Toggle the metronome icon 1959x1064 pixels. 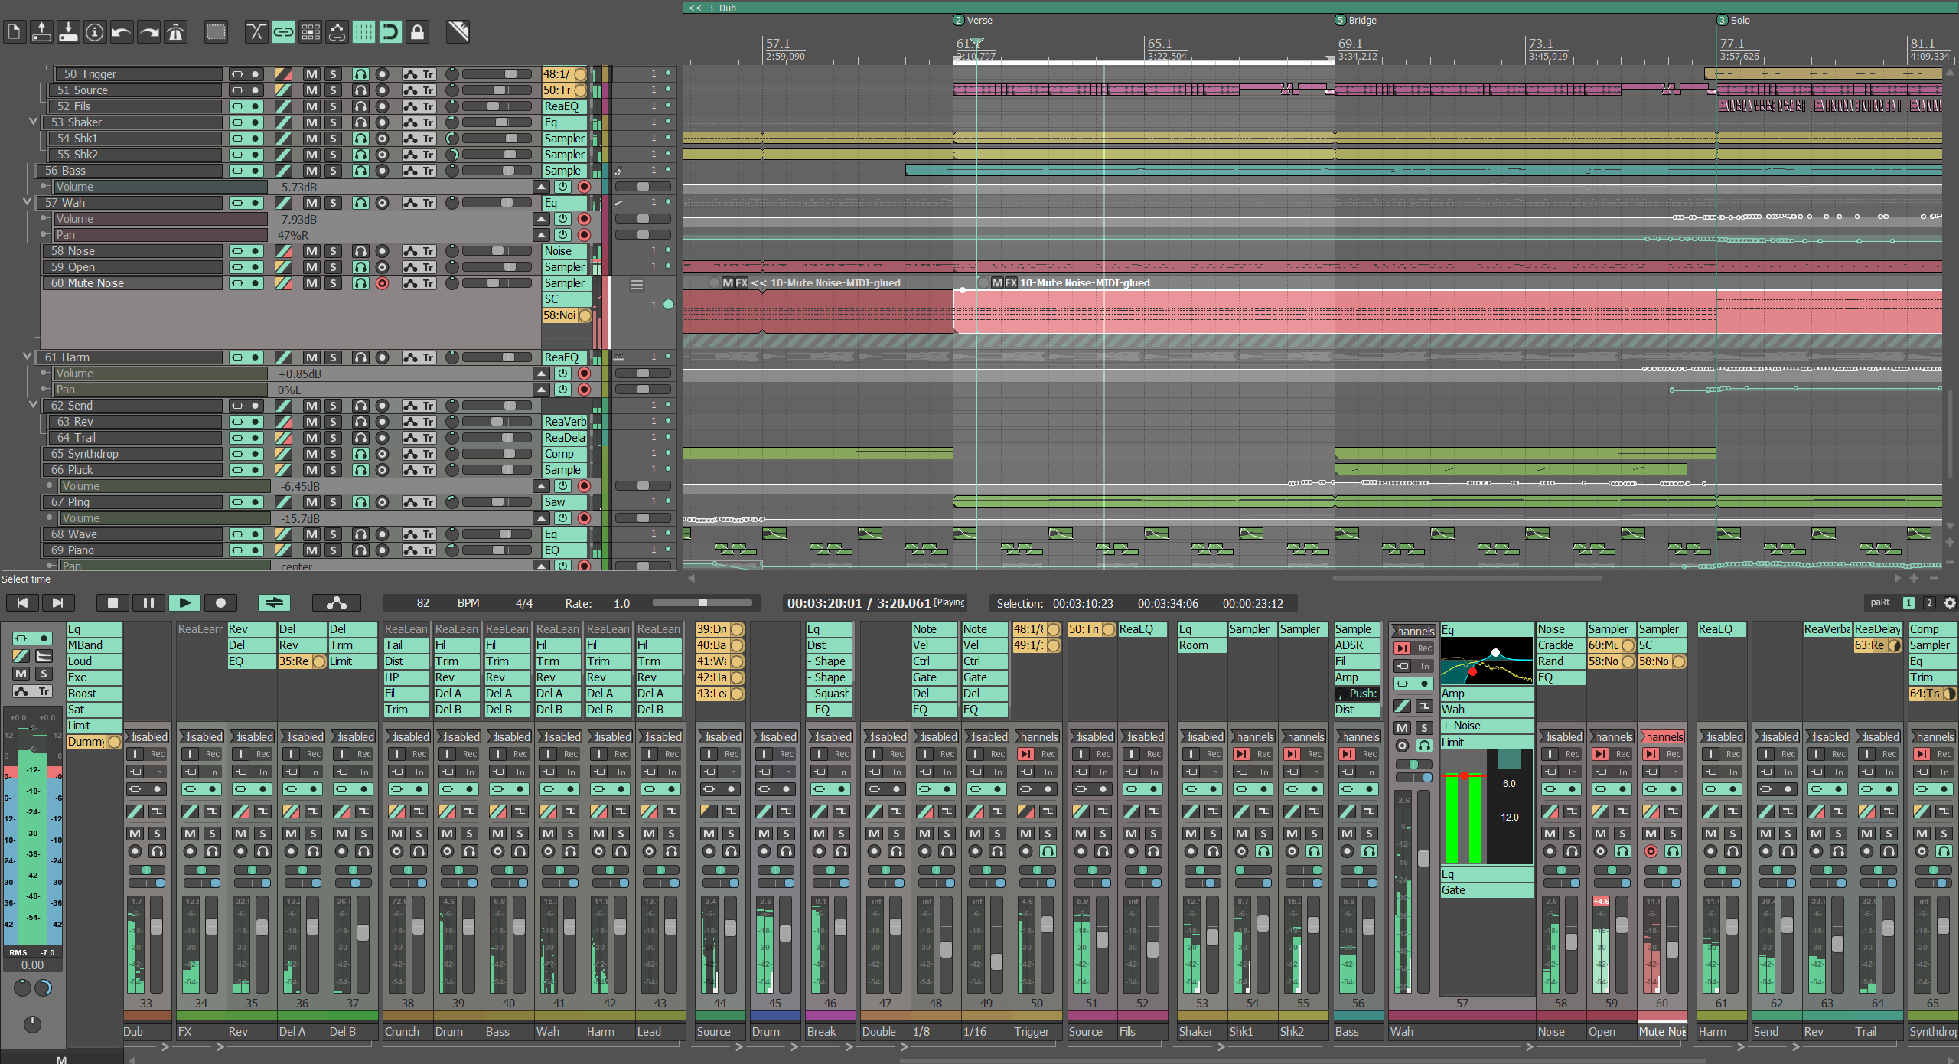(x=176, y=32)
